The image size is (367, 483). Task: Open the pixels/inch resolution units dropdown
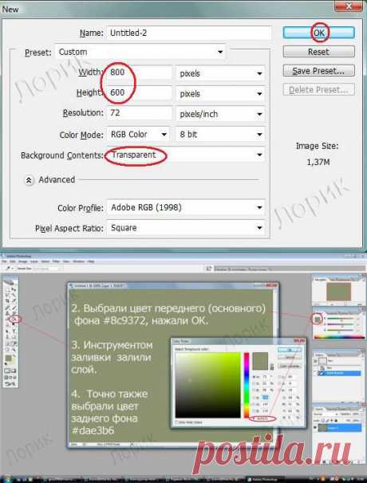(x=220, y=114)
